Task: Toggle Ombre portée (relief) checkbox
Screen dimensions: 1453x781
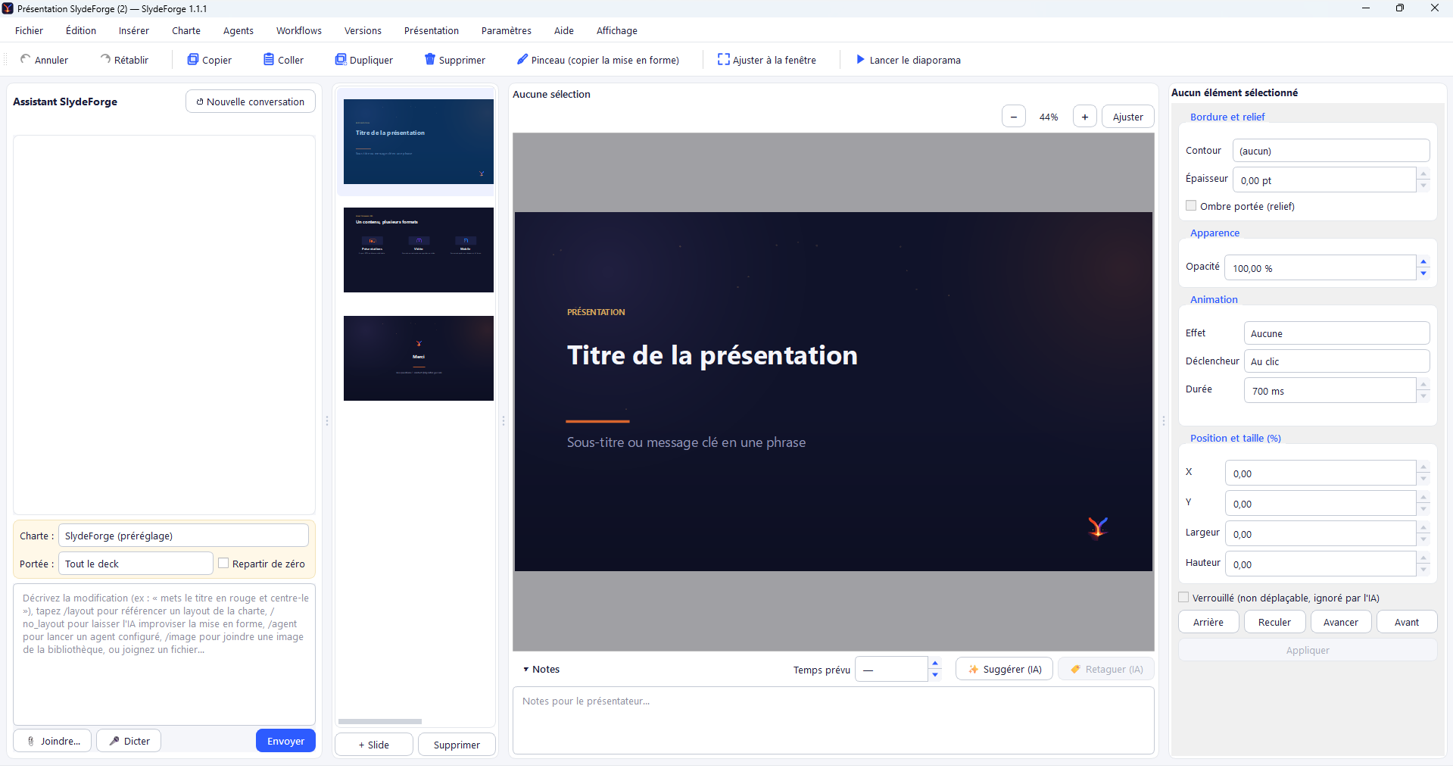Action: pyautogui.click(x=1191, y=205)
